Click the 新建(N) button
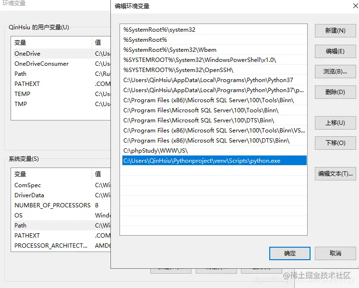 click(335, 31)
